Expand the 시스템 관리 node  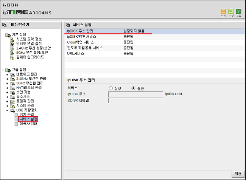click(x=7, y=106)
